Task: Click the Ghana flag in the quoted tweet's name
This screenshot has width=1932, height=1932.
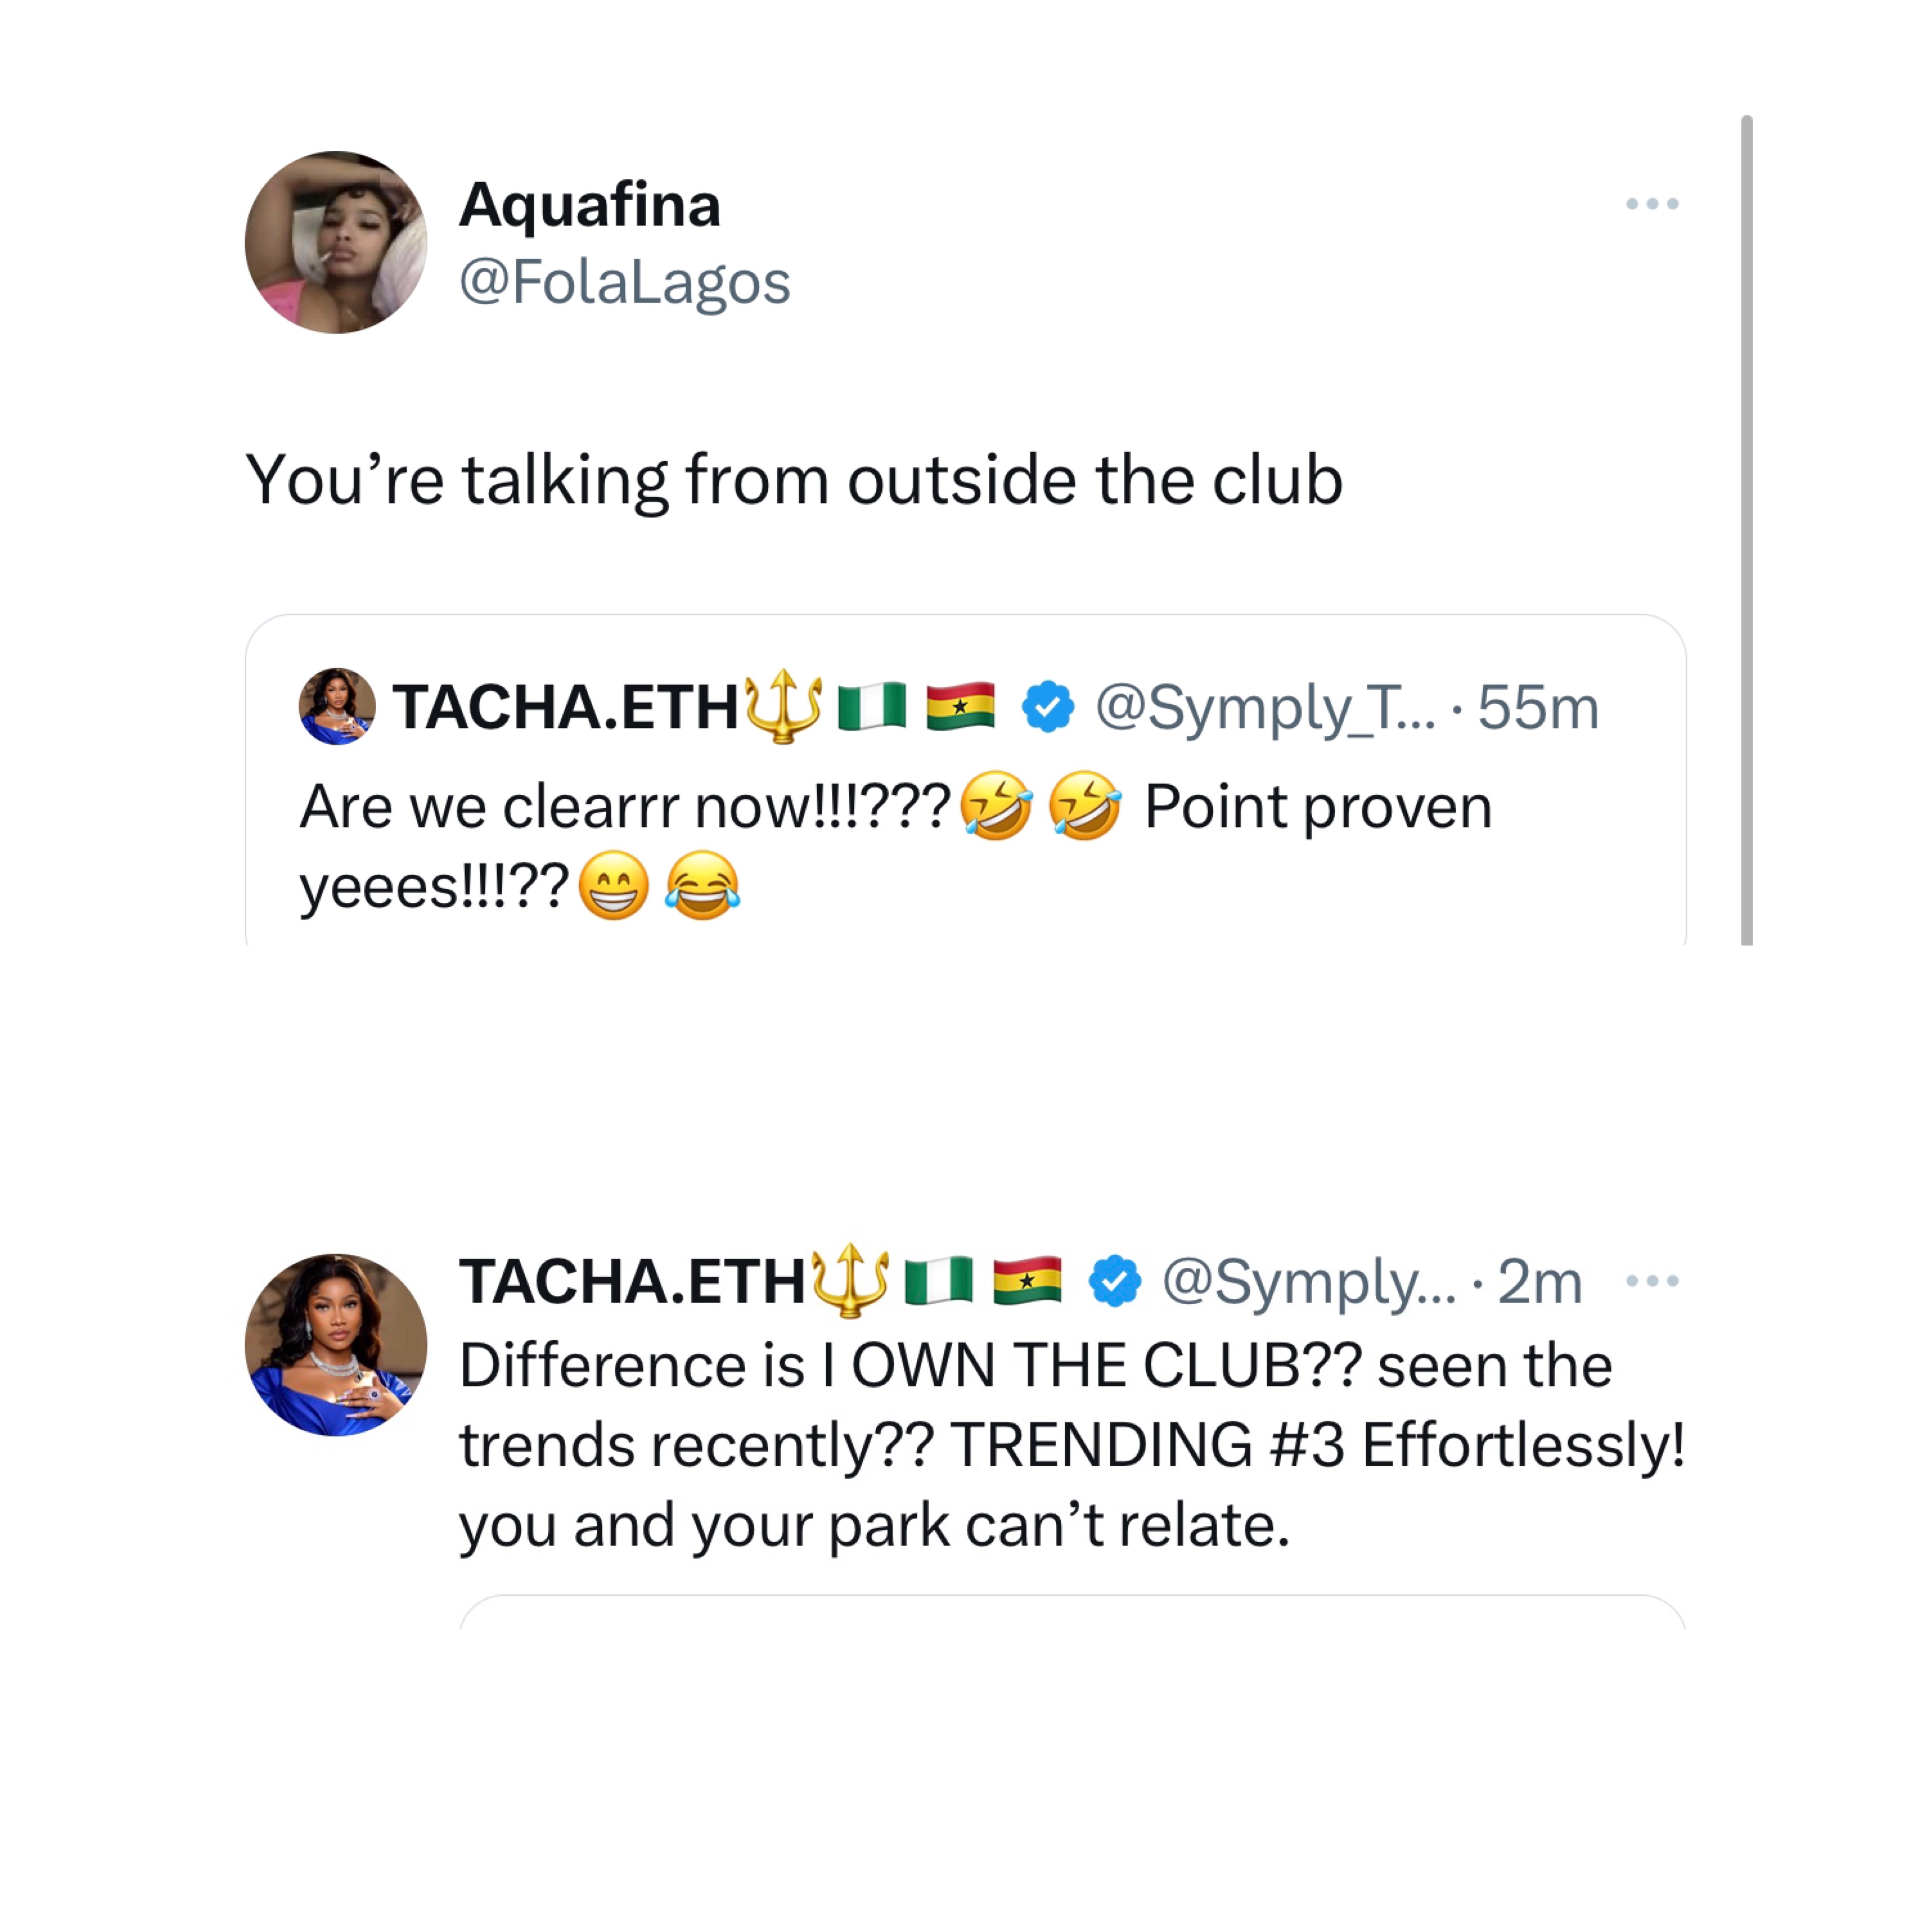Action: click(x=960, y=706)
